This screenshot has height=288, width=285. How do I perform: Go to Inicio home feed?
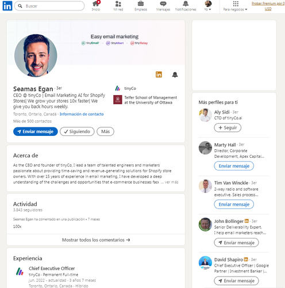pos(96,6)
